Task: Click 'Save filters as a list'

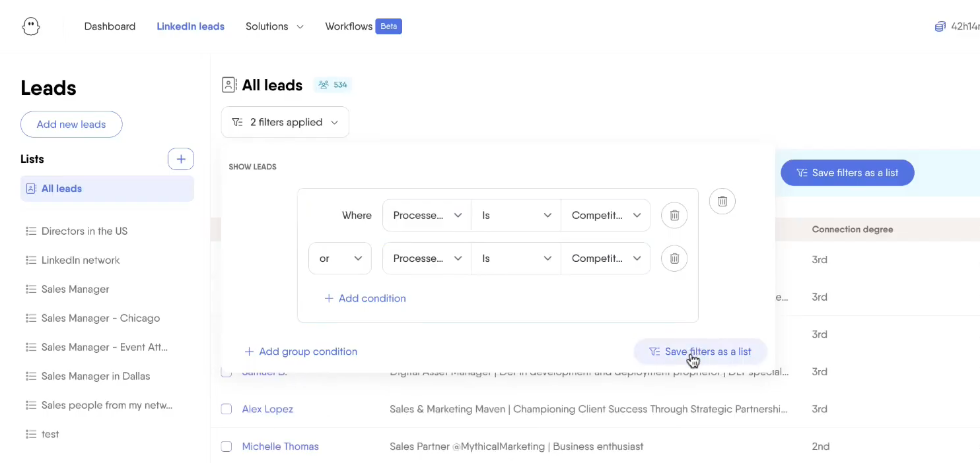Action: click(x=700, y=352)
